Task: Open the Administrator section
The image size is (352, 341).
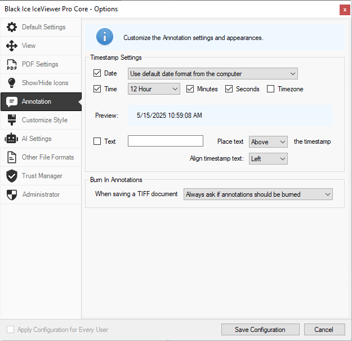Action: (x=41, y=195)
